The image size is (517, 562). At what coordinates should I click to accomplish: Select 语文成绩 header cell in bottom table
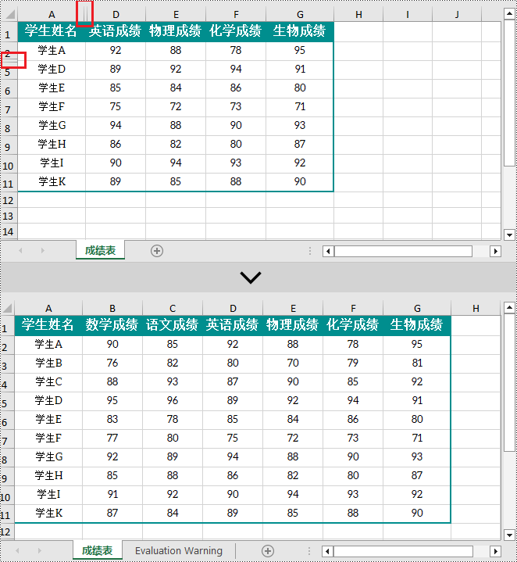(173, 325)
